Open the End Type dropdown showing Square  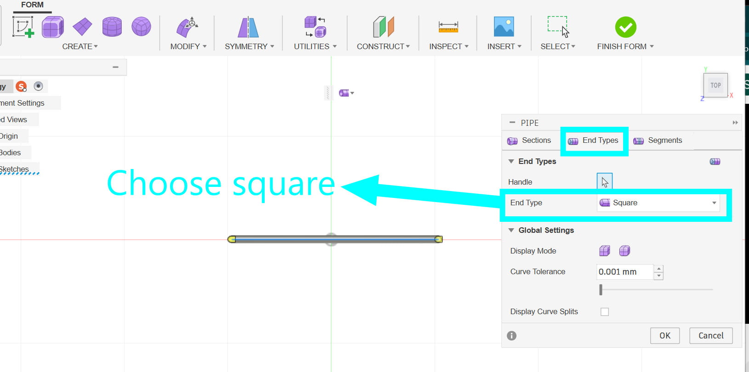click(x=658, y=203)
